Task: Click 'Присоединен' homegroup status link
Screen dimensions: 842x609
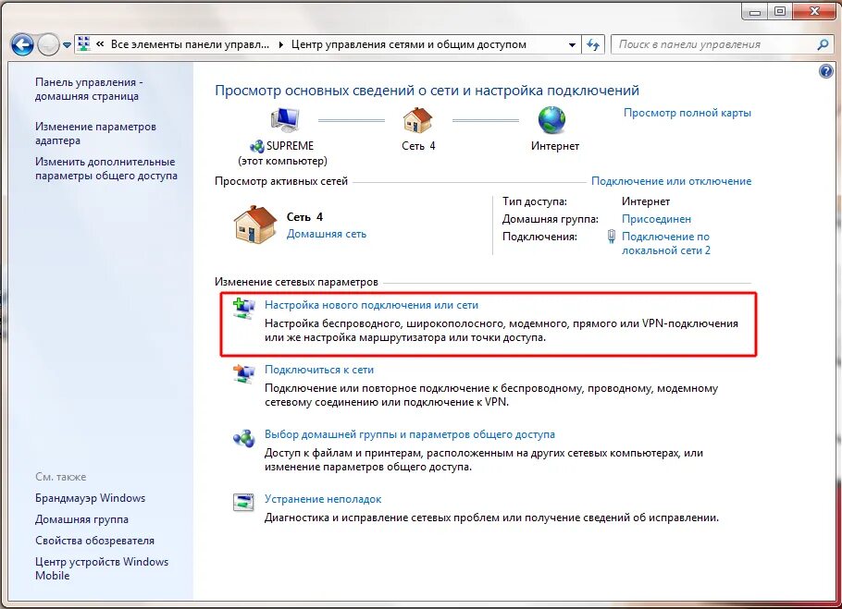Action: [x=656, y=219]
